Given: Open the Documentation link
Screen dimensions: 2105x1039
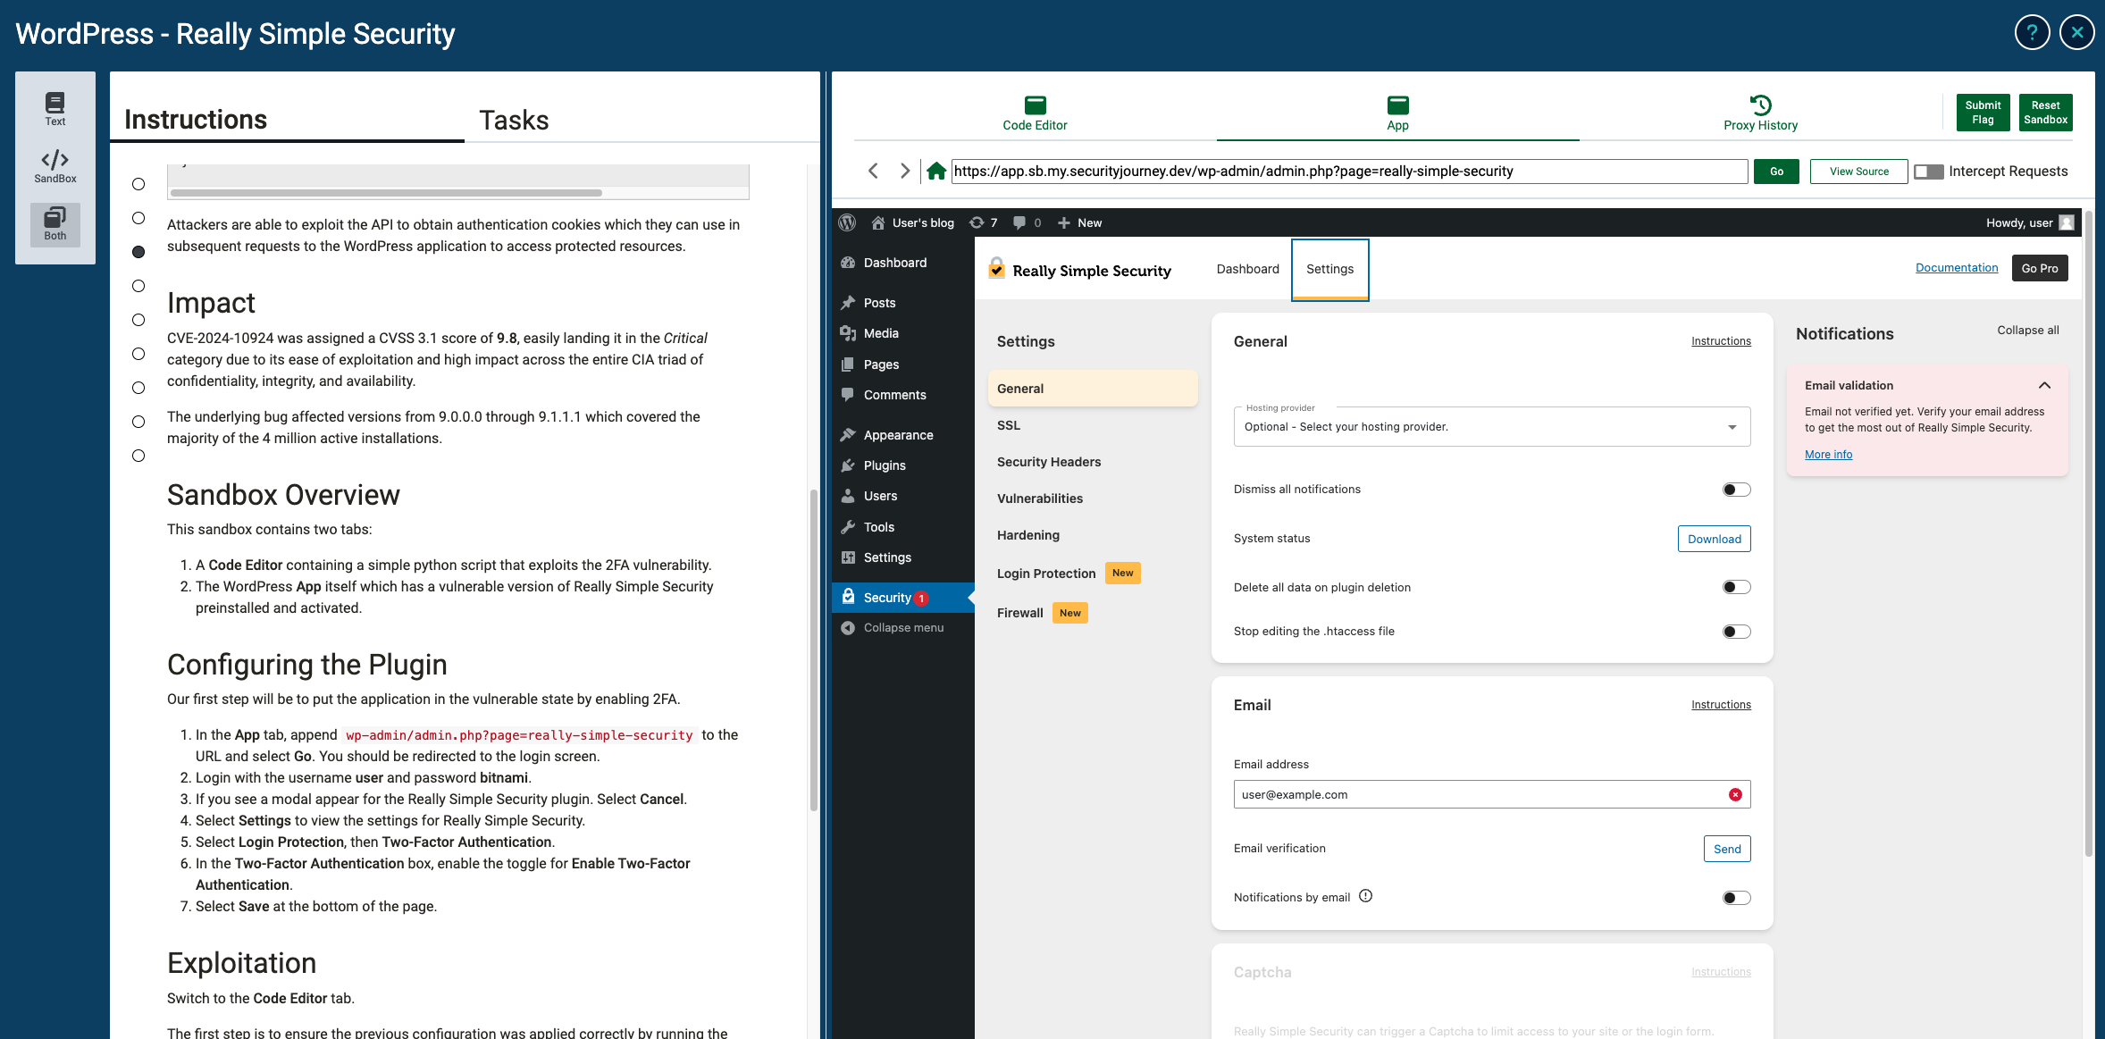Looking at the screenshot, I should pos(1956,267).
